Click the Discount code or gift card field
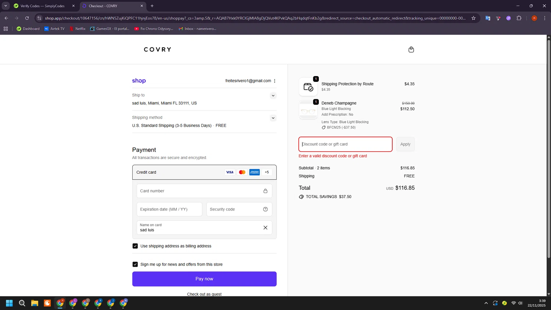 click(345, 144)
